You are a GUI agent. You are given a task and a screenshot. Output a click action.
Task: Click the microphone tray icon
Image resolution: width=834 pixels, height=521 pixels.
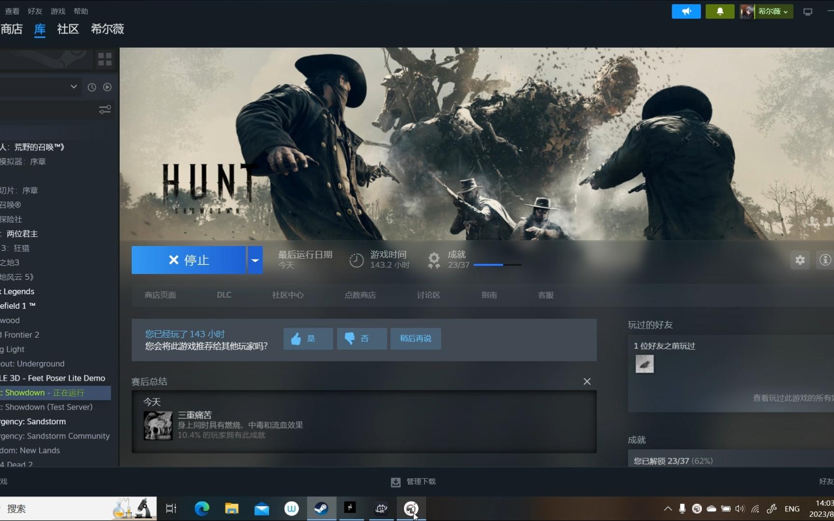pos(682,508)
